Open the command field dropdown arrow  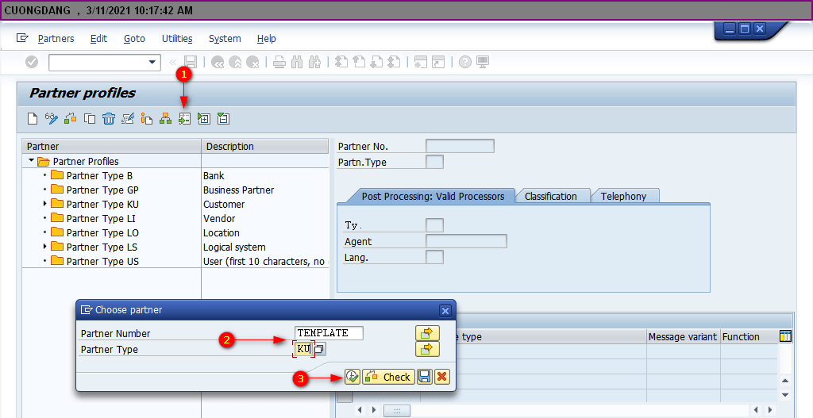(x=152, y=62)
